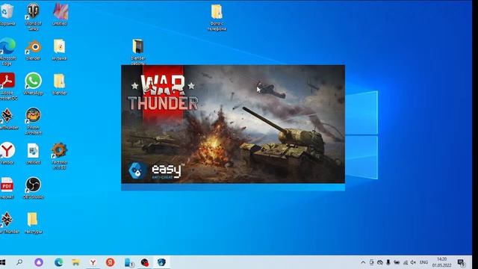The width and height of the screenshot is (478, 269).
Task: Open taskbar search magnifier
Action: (x=19, y=262)
